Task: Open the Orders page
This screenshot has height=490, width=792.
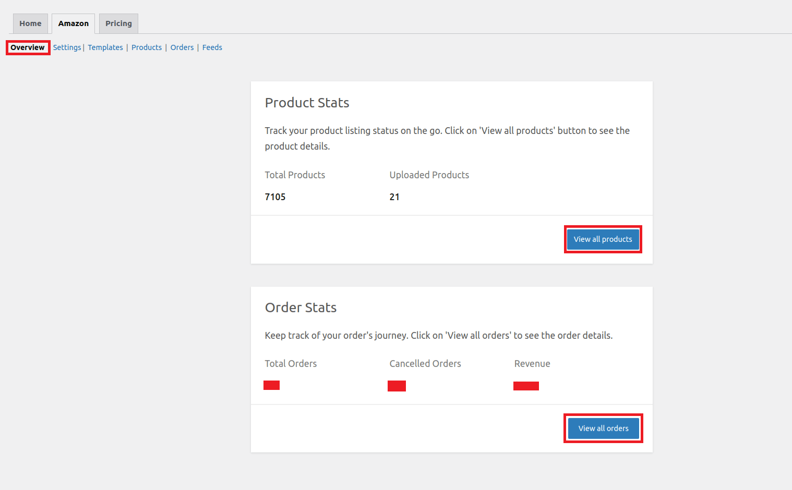Action: tap(182, 47)
